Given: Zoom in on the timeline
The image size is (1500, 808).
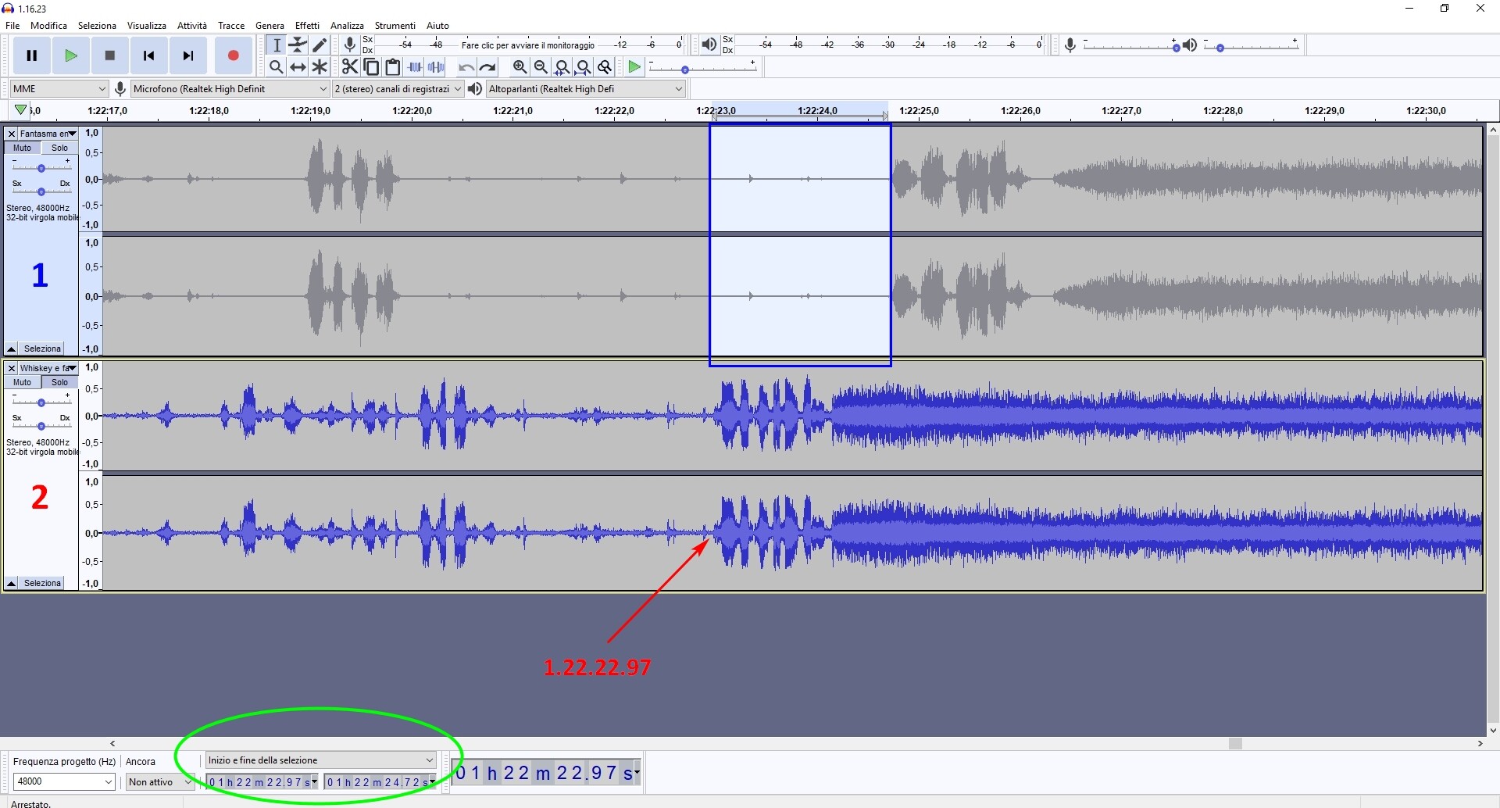Looking at the screenshot, I should (x=520, y=67).
